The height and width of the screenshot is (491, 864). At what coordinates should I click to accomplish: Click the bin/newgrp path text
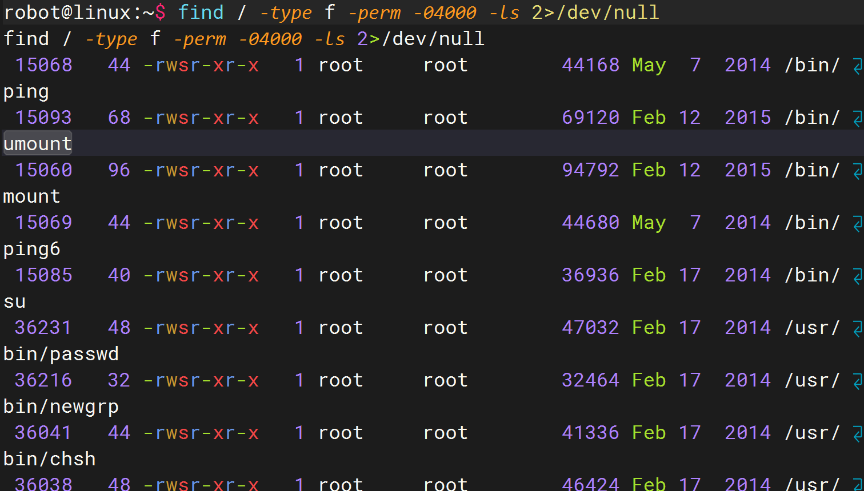pyautogui.click(x=61, y=407)
